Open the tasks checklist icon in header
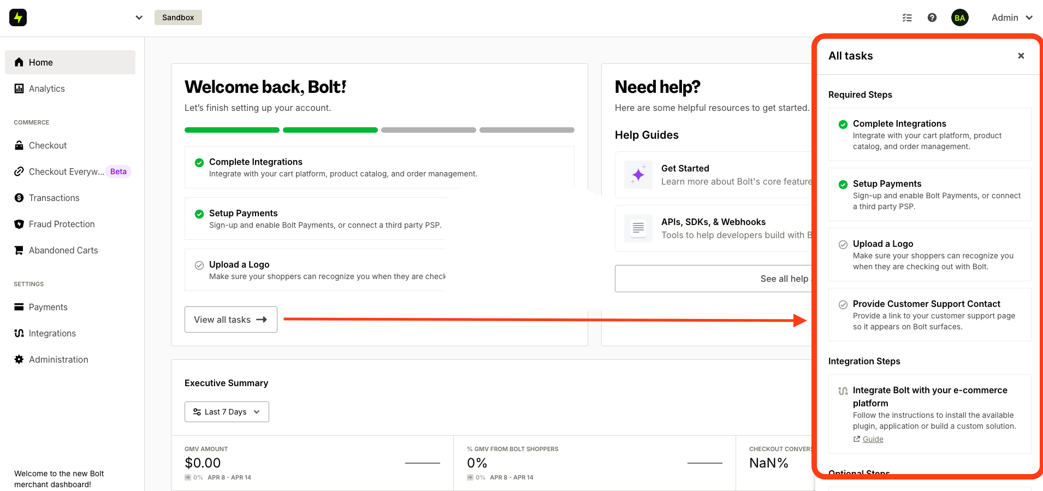The height and width of the screenshot is (491, 1043). tap(907, 17)
